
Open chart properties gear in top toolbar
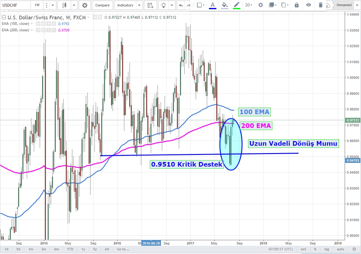point(85,5)
